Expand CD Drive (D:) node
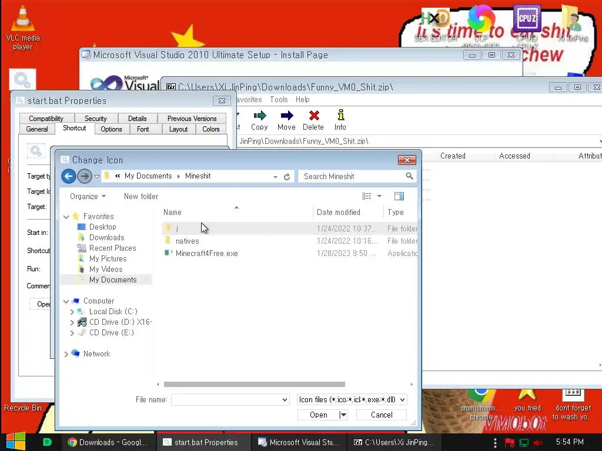The width and height of the screenshot is (602, 451). point(72,322)
